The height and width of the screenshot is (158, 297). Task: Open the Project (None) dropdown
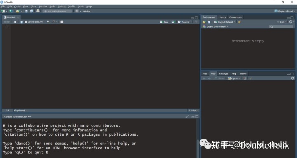[x=285, y=11]
